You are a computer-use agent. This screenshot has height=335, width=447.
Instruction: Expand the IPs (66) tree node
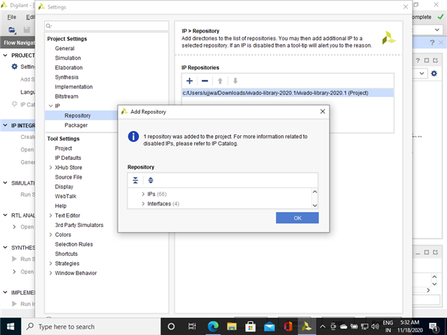143,195
